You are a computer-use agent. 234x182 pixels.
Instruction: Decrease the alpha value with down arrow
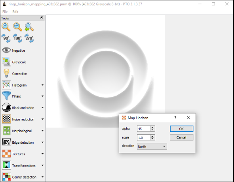(152, 130)
